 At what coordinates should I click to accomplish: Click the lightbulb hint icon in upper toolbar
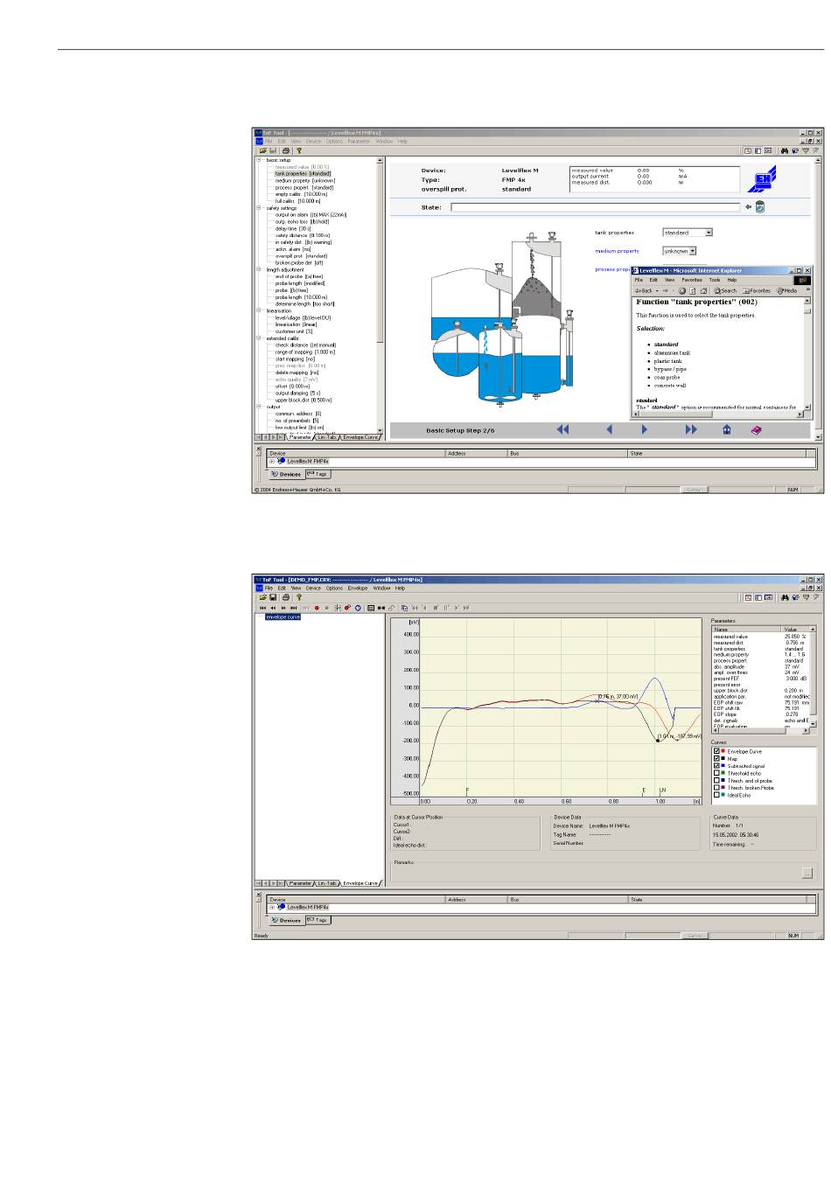point(298,150)
